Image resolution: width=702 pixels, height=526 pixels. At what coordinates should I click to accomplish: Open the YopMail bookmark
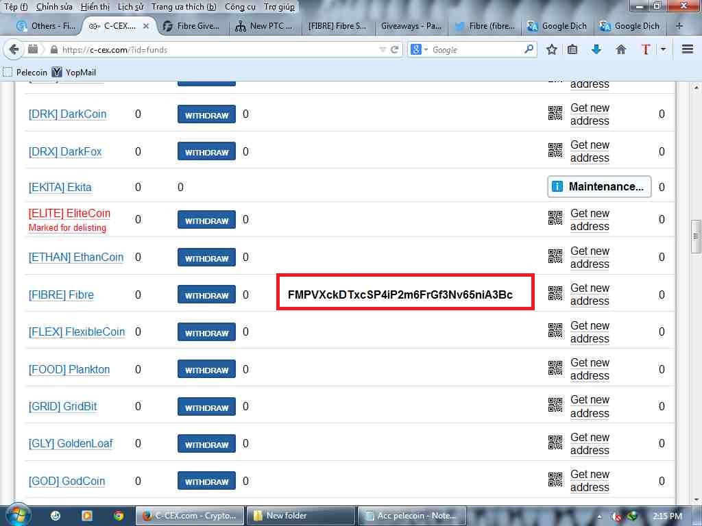click(x=74, y=72)
